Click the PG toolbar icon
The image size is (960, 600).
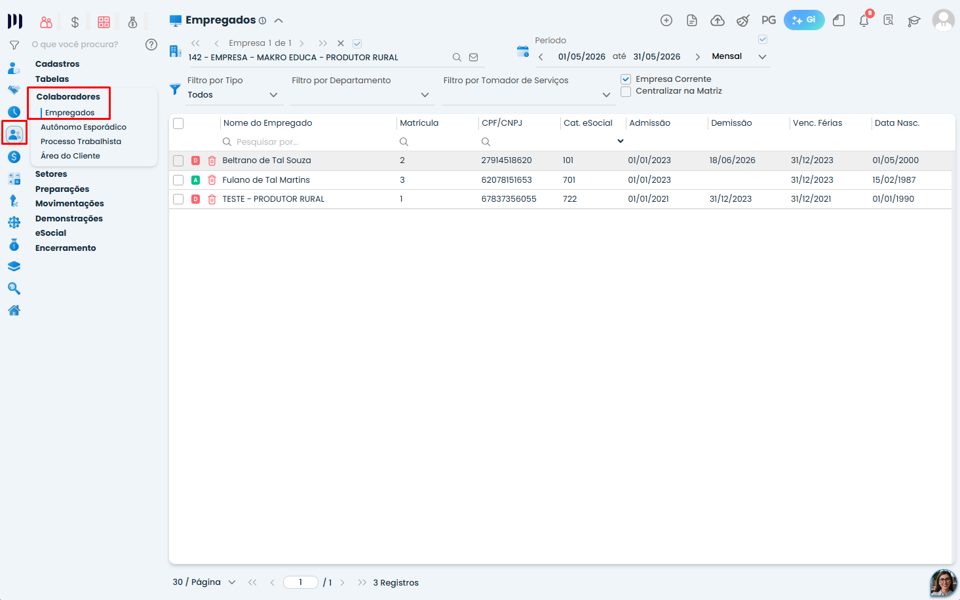769,20
